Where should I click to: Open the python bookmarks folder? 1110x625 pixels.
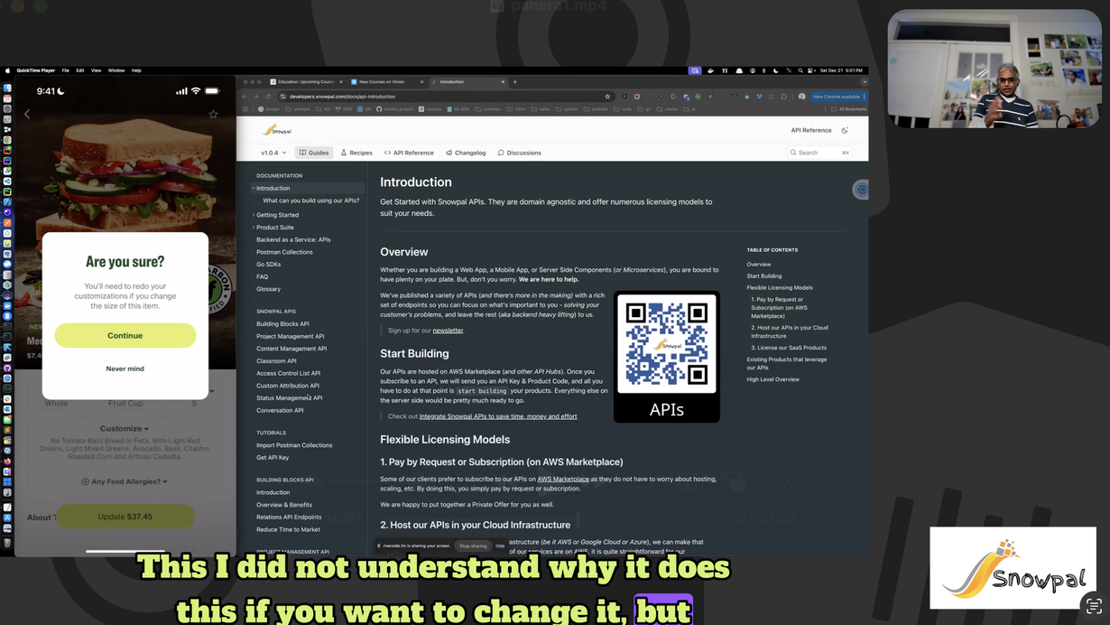click(x=569, y=109)
